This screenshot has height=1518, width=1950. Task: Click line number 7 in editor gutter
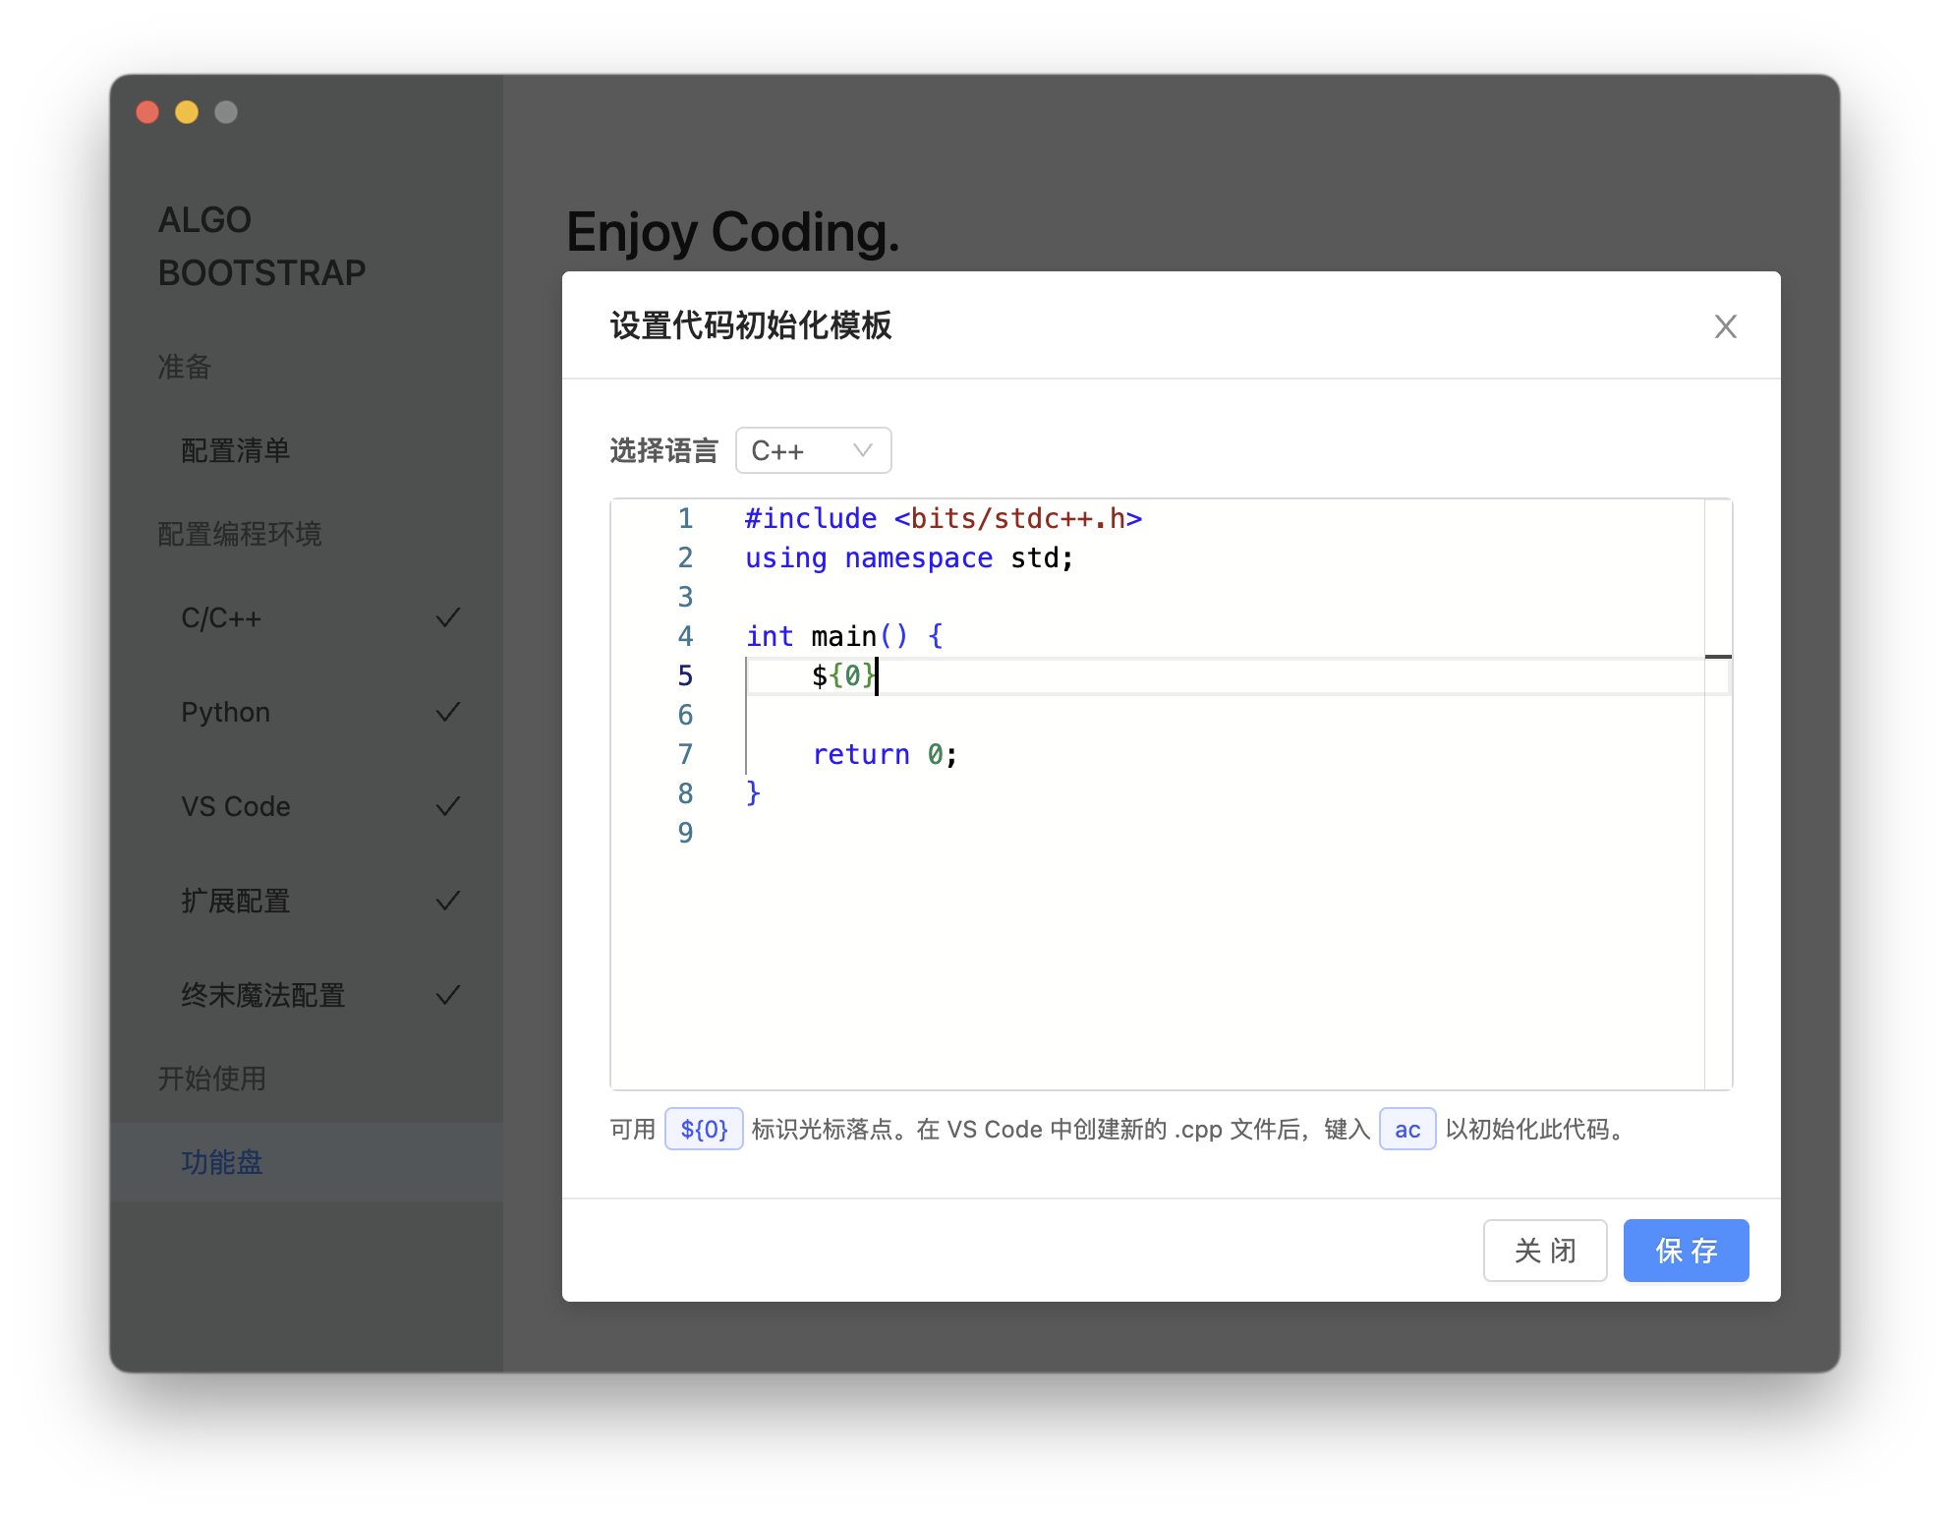click(x=685, y=754)
